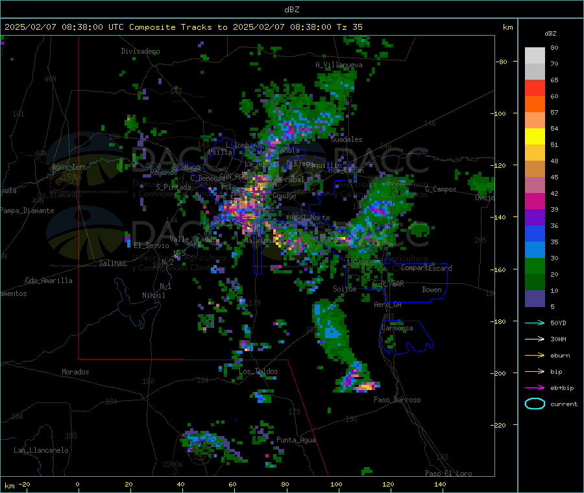Viewport: 584px width, 493px height.
Task: Click the 'km' label at bottom-left of the axis
Action: coord(9,486)
